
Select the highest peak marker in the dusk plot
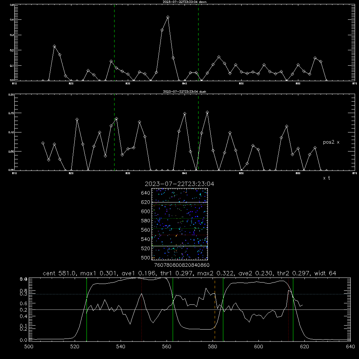tap(208, 112)
